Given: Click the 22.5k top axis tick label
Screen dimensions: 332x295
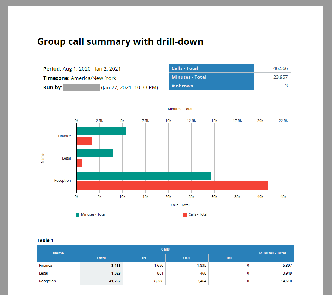Looking at the screenshot, I should click(x=283, y=121).
